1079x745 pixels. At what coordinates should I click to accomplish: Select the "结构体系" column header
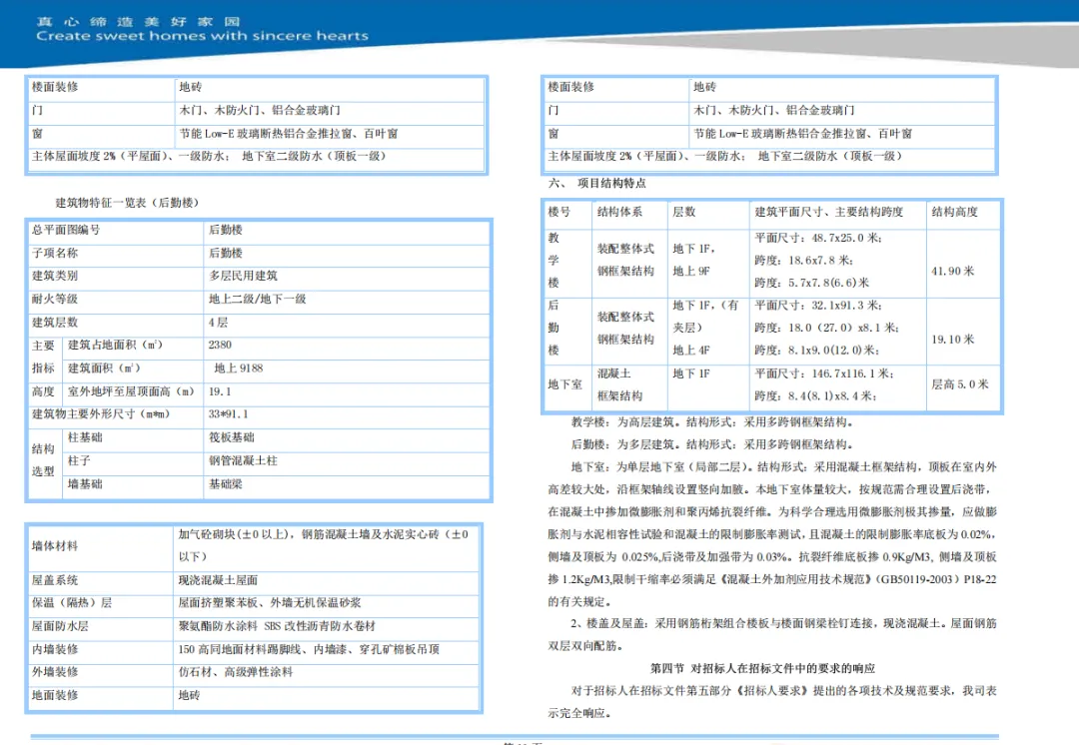(x=620, y=212)
